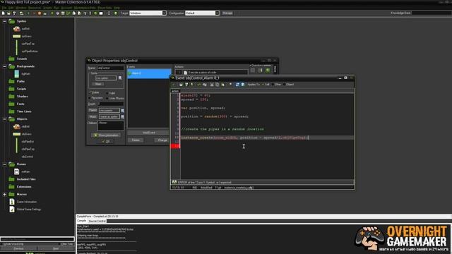Click the open project toolbar icon
This screenshot has width=452, height=254.
8,13
